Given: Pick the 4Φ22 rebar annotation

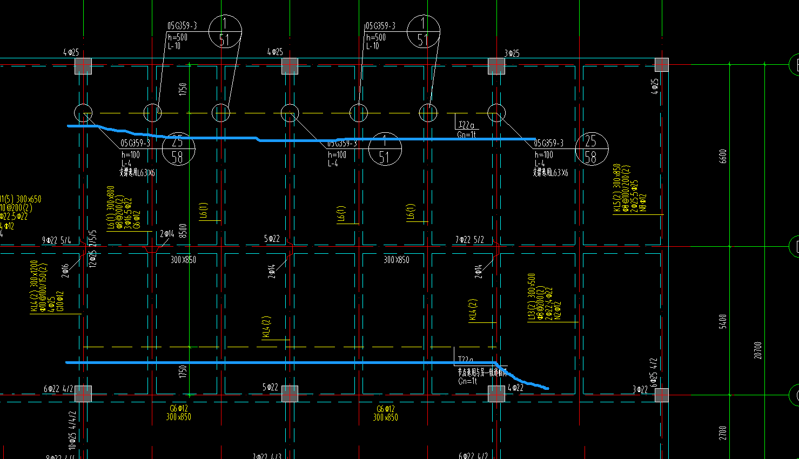Looking at the screenshot, I should pyautogui.click(x=516, y=388).
